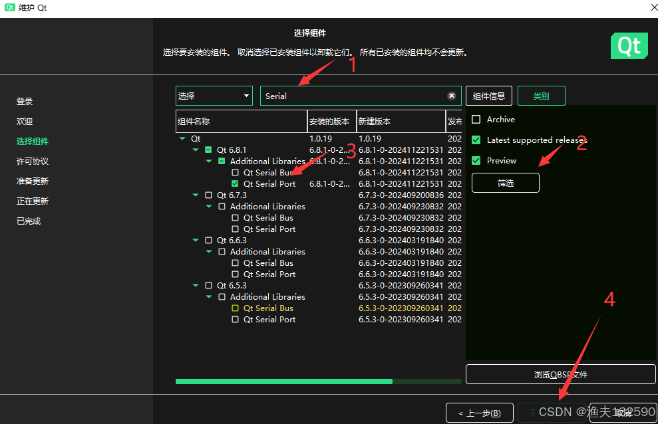This screenshot has width=658, height=424.
Task: Toggle the Archive checkbox
Action: click(x=476, y=120)
